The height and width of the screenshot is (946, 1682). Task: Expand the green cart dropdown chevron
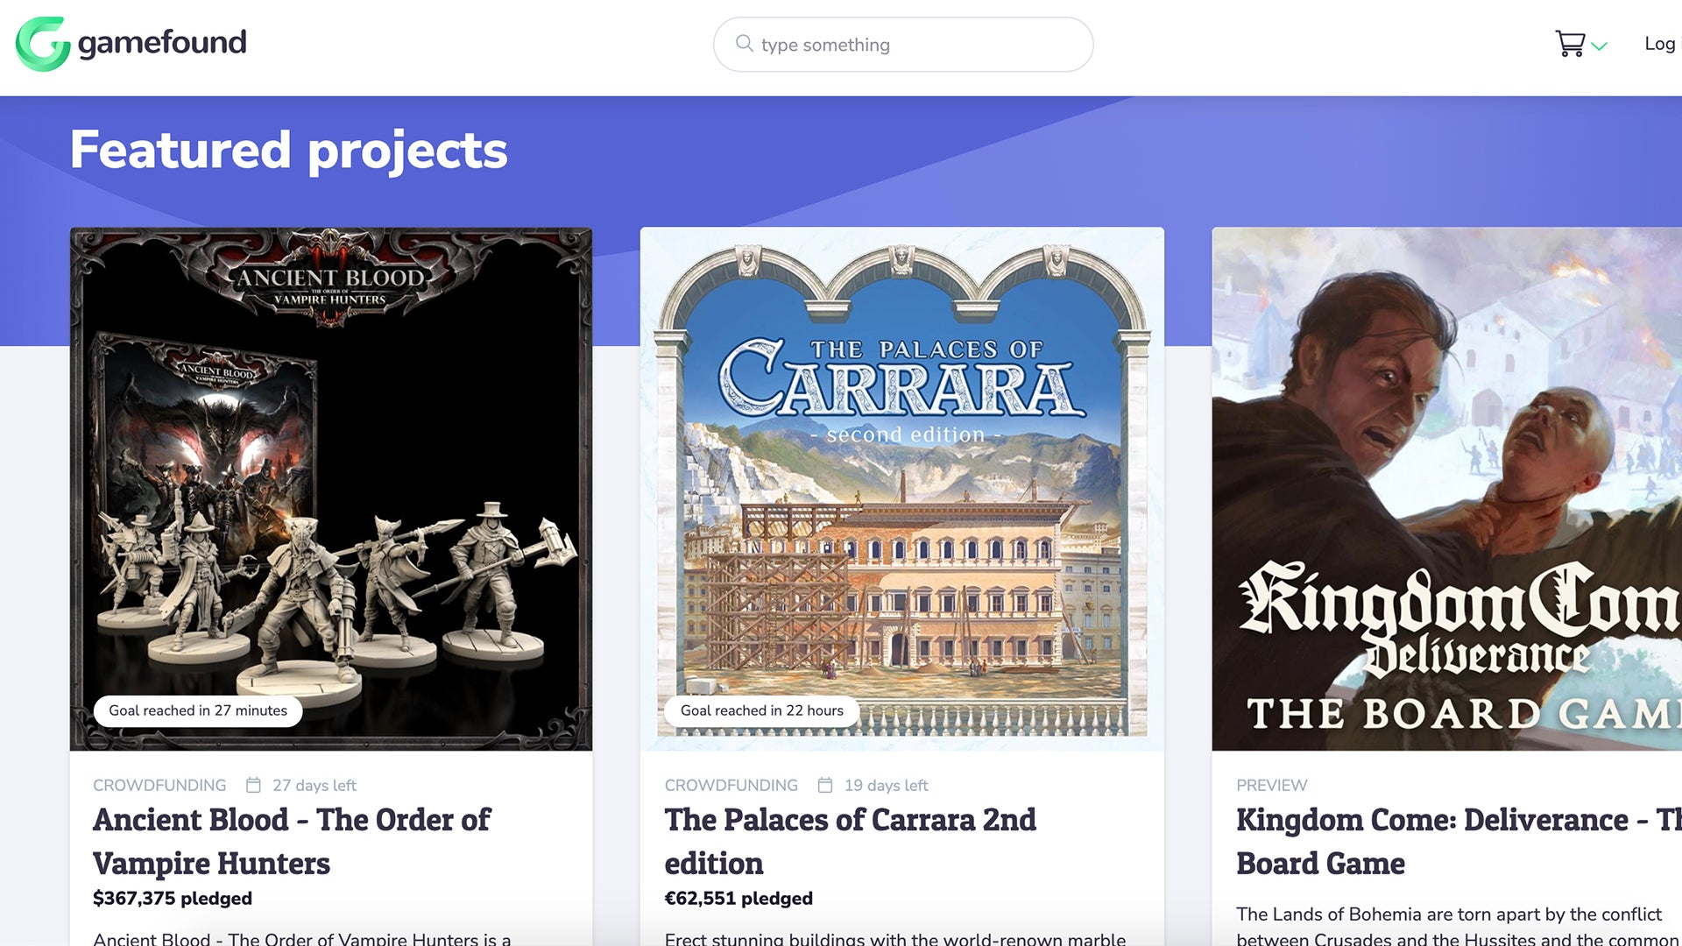pyautogui.click(x=1600, y=46)
